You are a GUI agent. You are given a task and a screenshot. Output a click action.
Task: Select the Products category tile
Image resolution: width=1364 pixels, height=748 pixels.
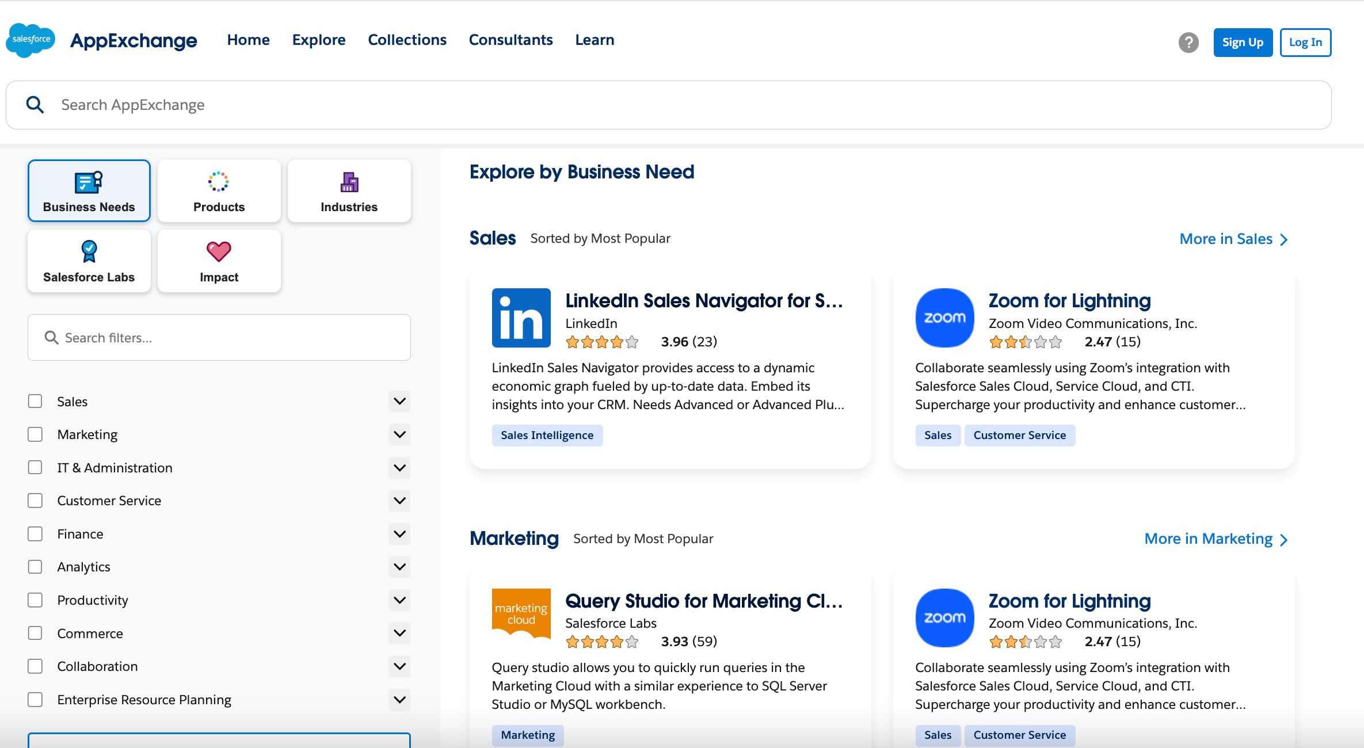coord(219,191)
